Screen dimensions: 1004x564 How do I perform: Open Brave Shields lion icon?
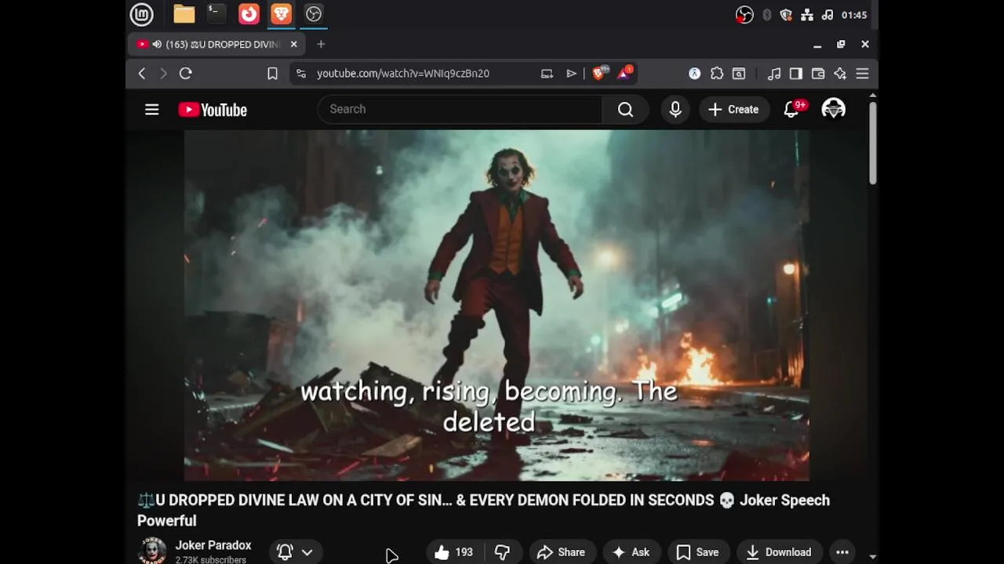tap(599, 73)
